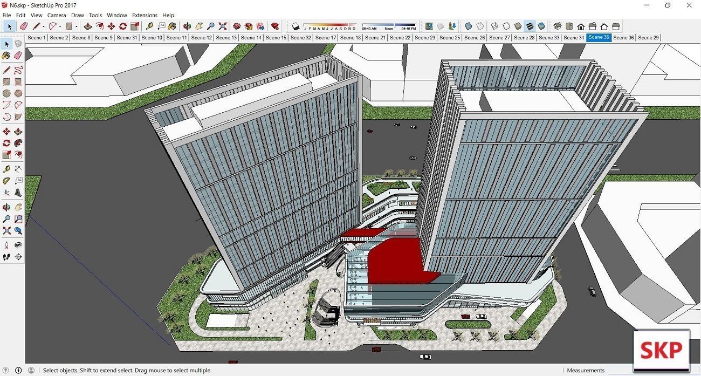Click the Add Photo Textures icon
The image size is (701, 376).
(452, 26)
